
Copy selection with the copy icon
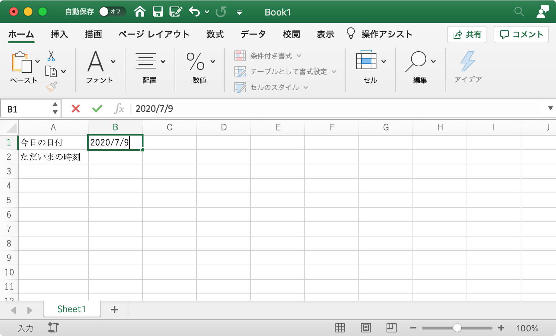click(x=51, y=71)
